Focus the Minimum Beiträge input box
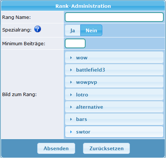The height and width of the screenshot is (158, 166). coord(75,43)
